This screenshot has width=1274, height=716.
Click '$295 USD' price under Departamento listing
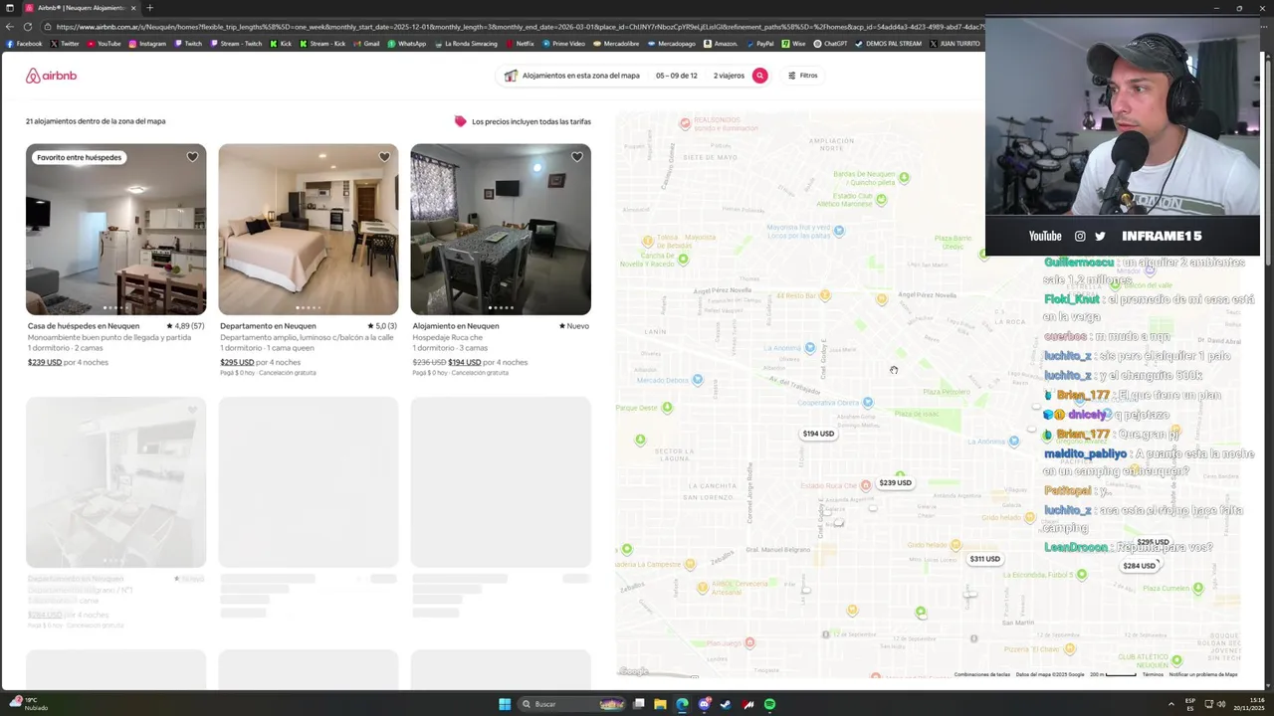pyautogui.click(x=237, y=362)
